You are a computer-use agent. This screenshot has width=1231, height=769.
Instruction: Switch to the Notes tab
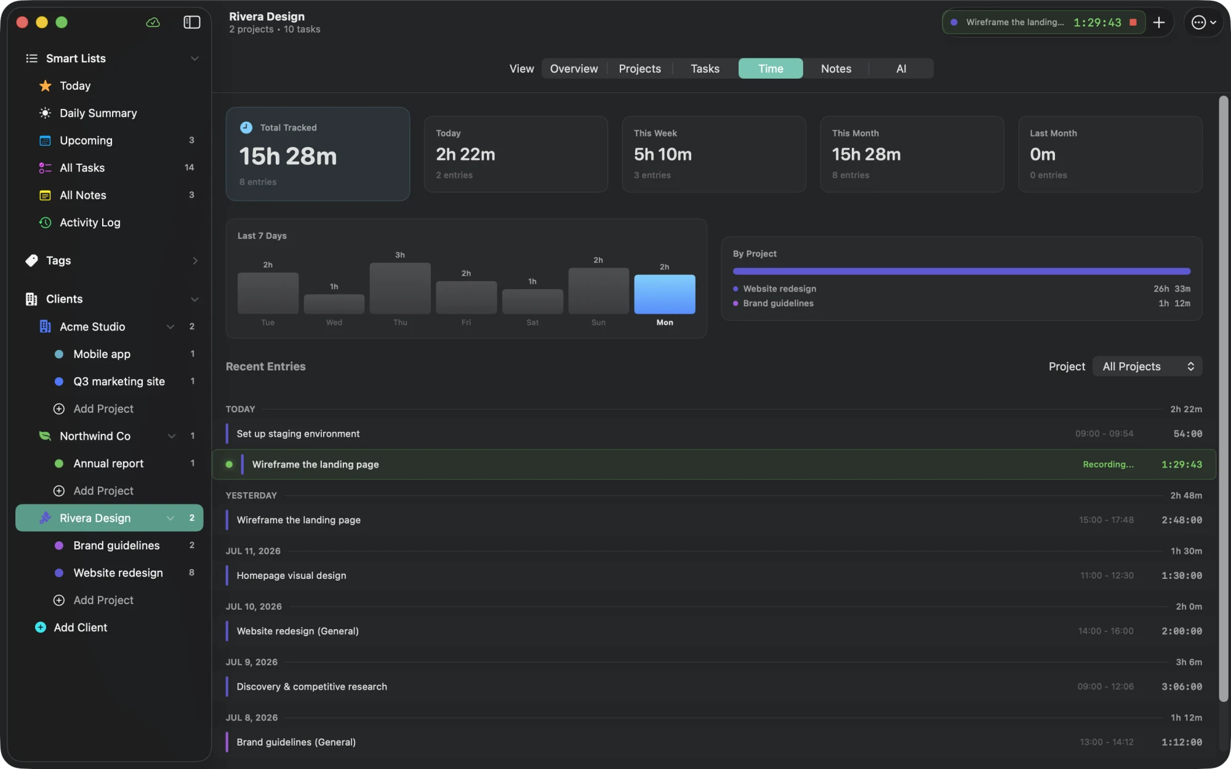[x=836, y=69]
